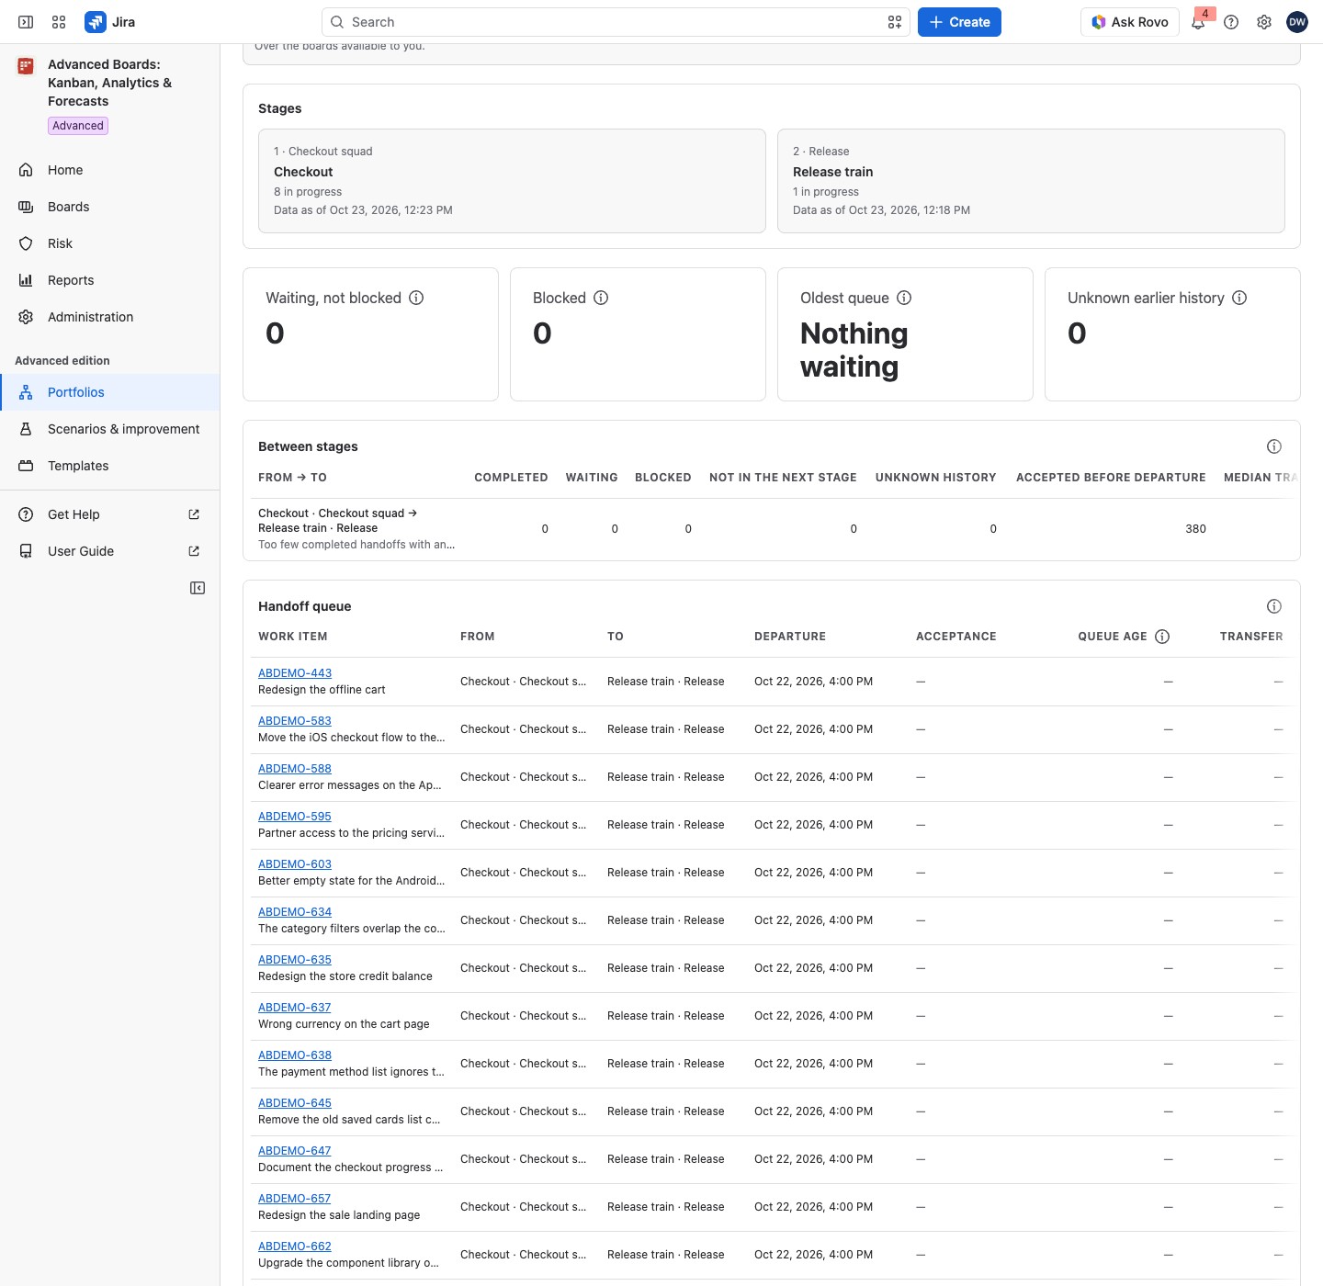Click the Ask Rovo button

tap(1130, 22)
